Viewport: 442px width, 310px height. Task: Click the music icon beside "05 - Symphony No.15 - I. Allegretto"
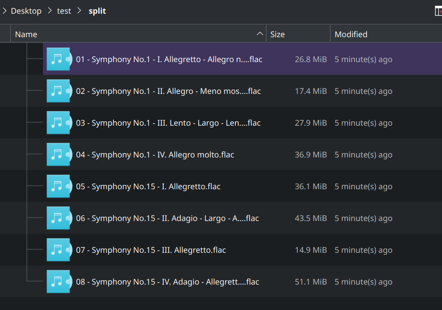[x=59, y=186]
